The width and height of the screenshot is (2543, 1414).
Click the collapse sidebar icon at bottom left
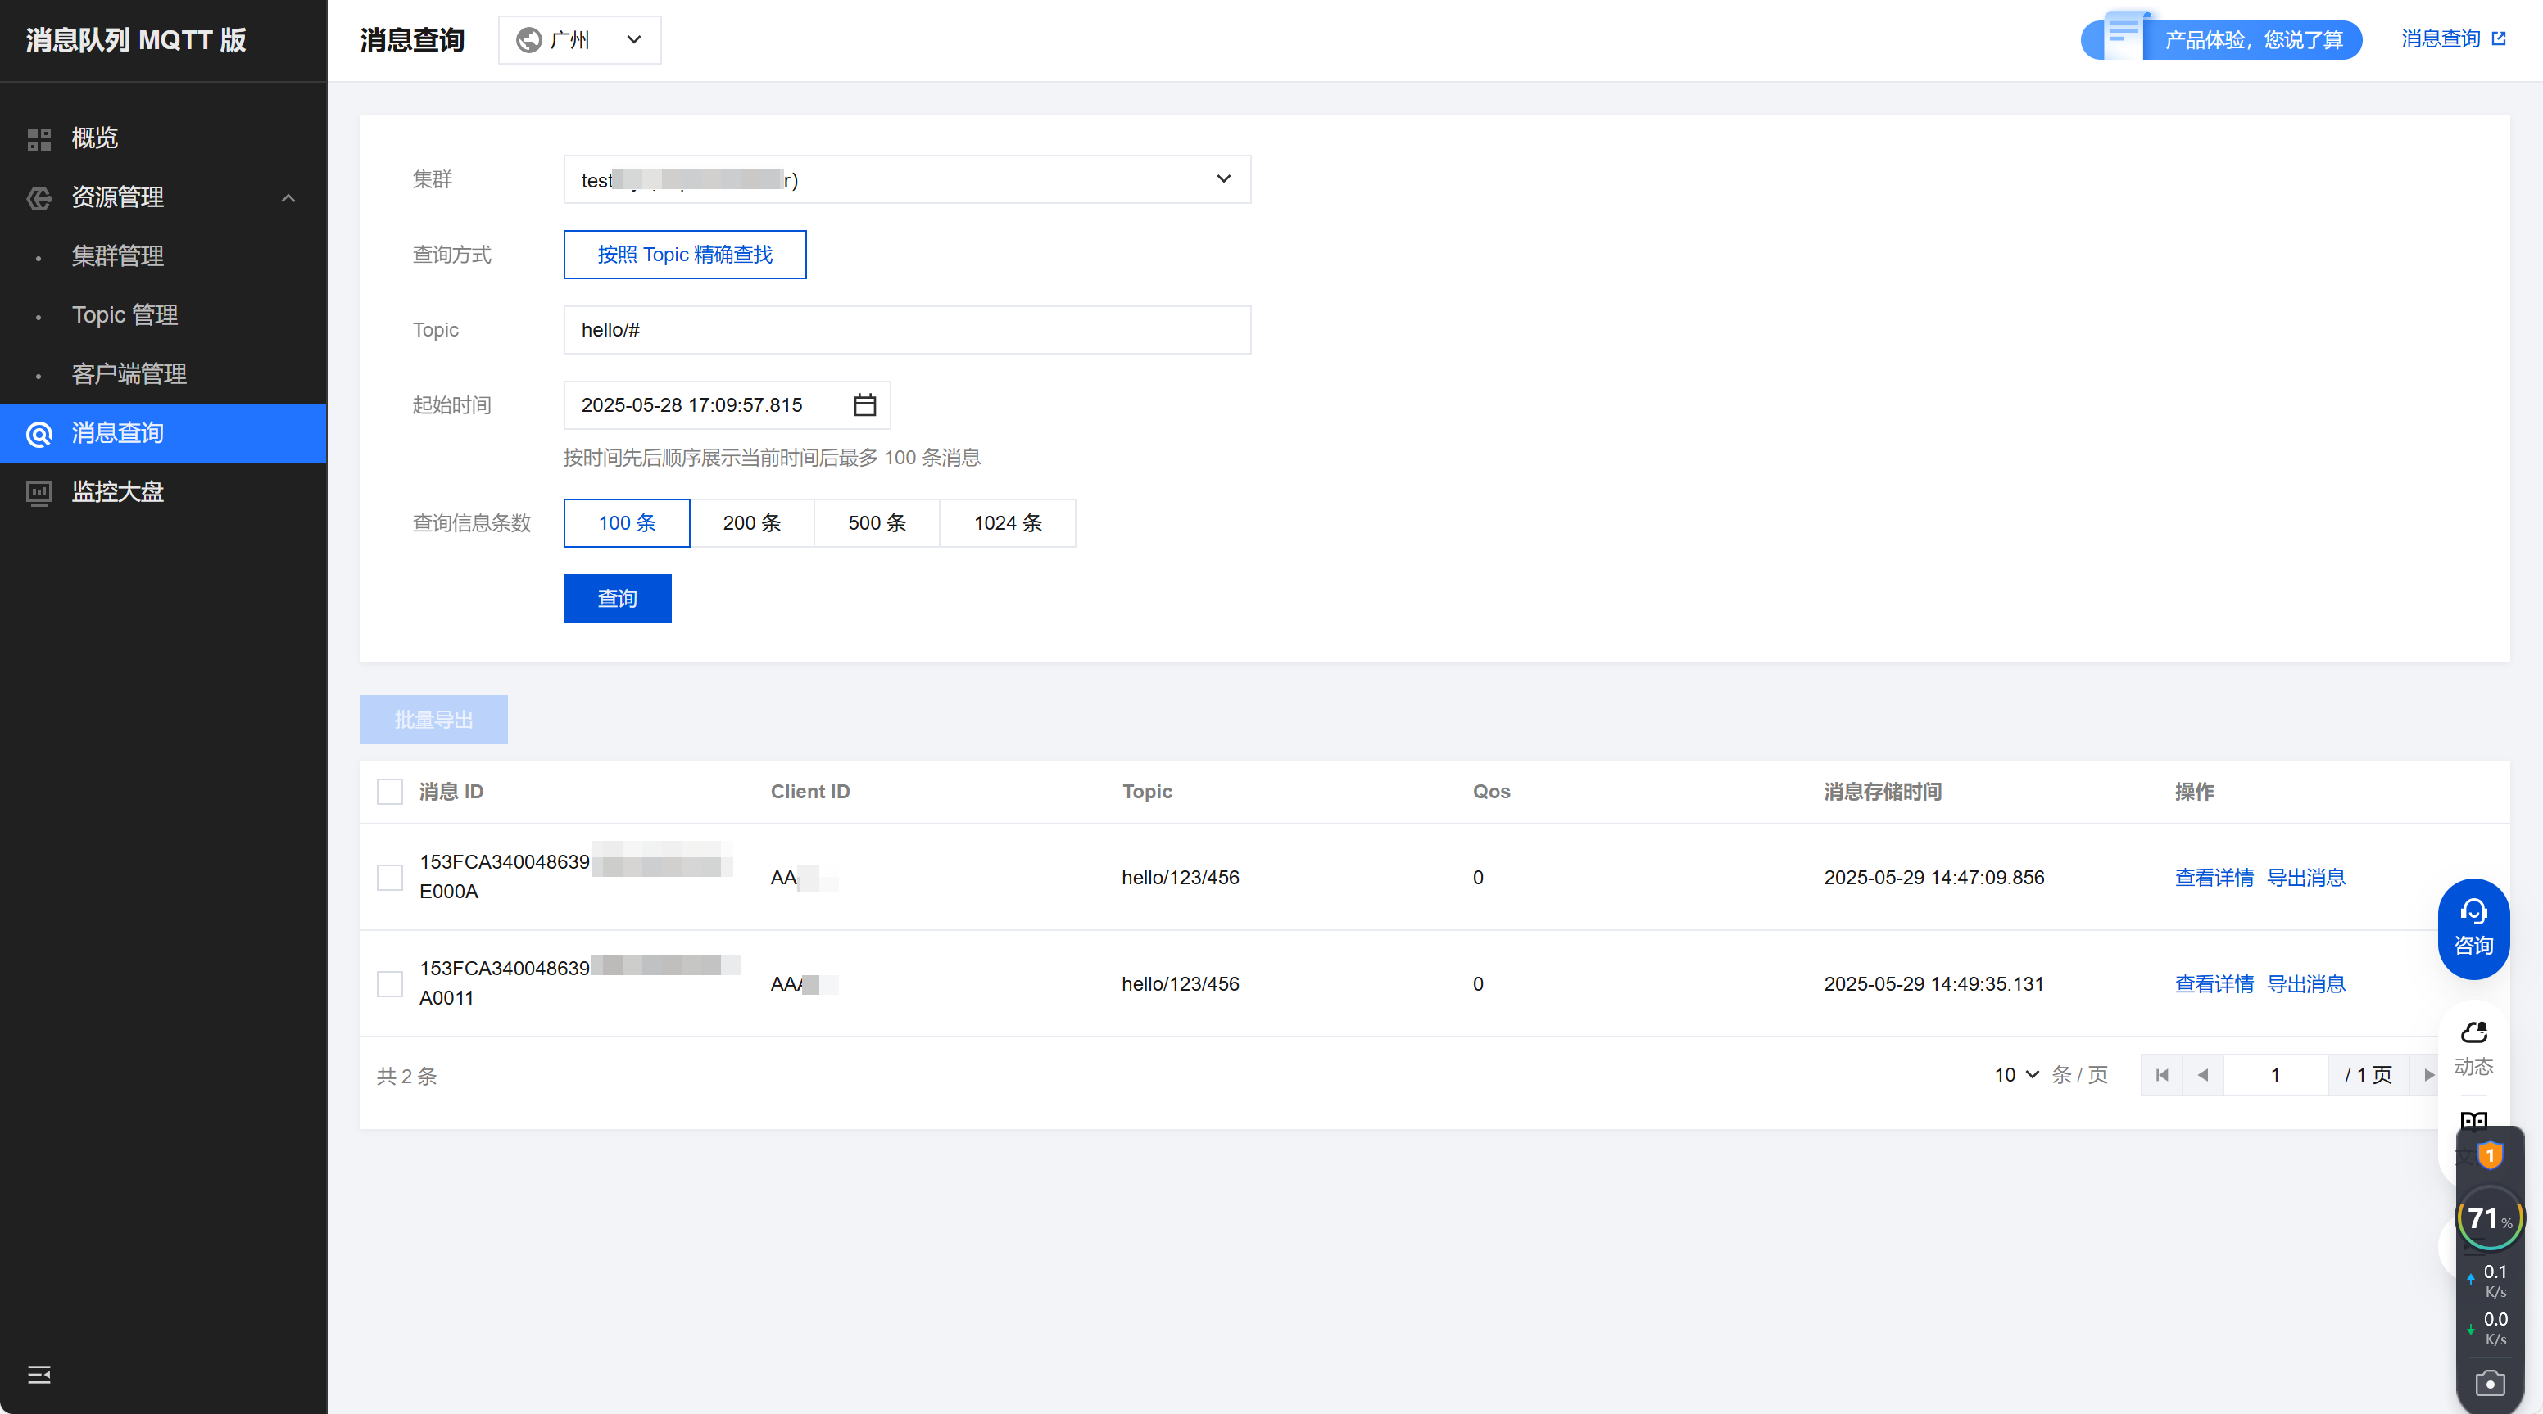(x=39, y=1375)
